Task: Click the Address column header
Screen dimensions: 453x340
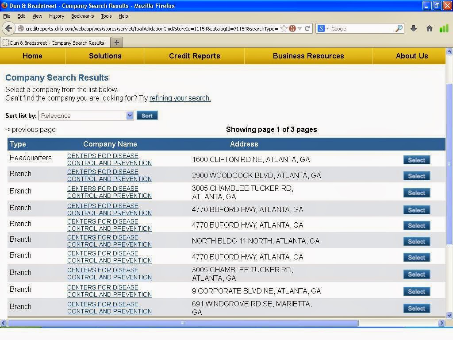Action: (x=244, y=144)
